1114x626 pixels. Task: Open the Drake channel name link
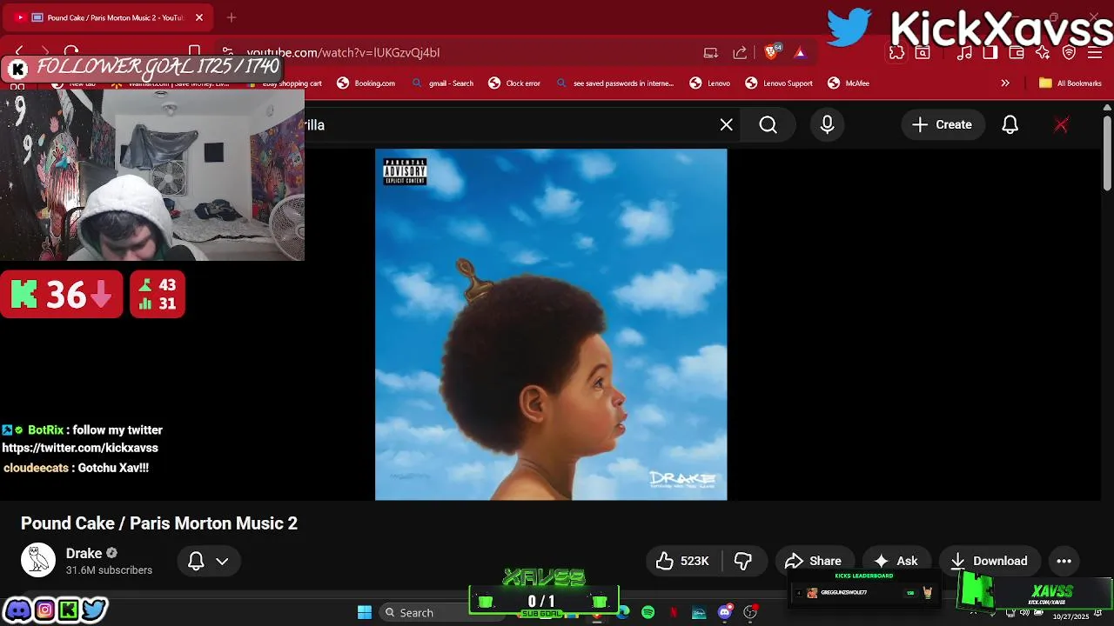tap(84, 554)
